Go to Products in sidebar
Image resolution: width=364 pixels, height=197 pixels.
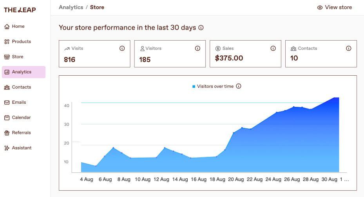point(21,42)
